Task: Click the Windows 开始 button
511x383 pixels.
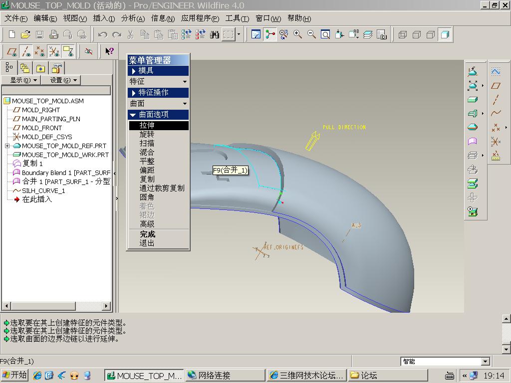Action: 14,375
